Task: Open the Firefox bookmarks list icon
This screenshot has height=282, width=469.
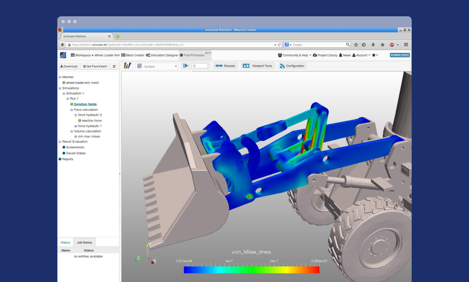Action: coord(364,45)
